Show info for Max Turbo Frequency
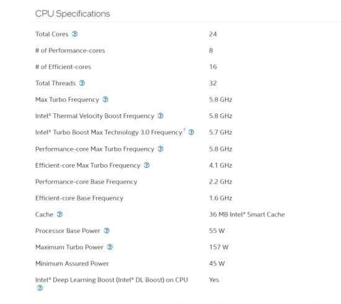This screenshot has height=304, width=341. (105, 100)
